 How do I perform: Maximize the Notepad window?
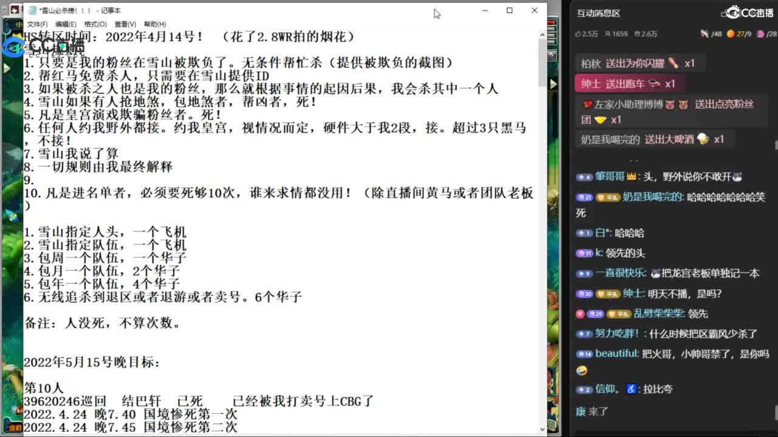tap(509, 10)
